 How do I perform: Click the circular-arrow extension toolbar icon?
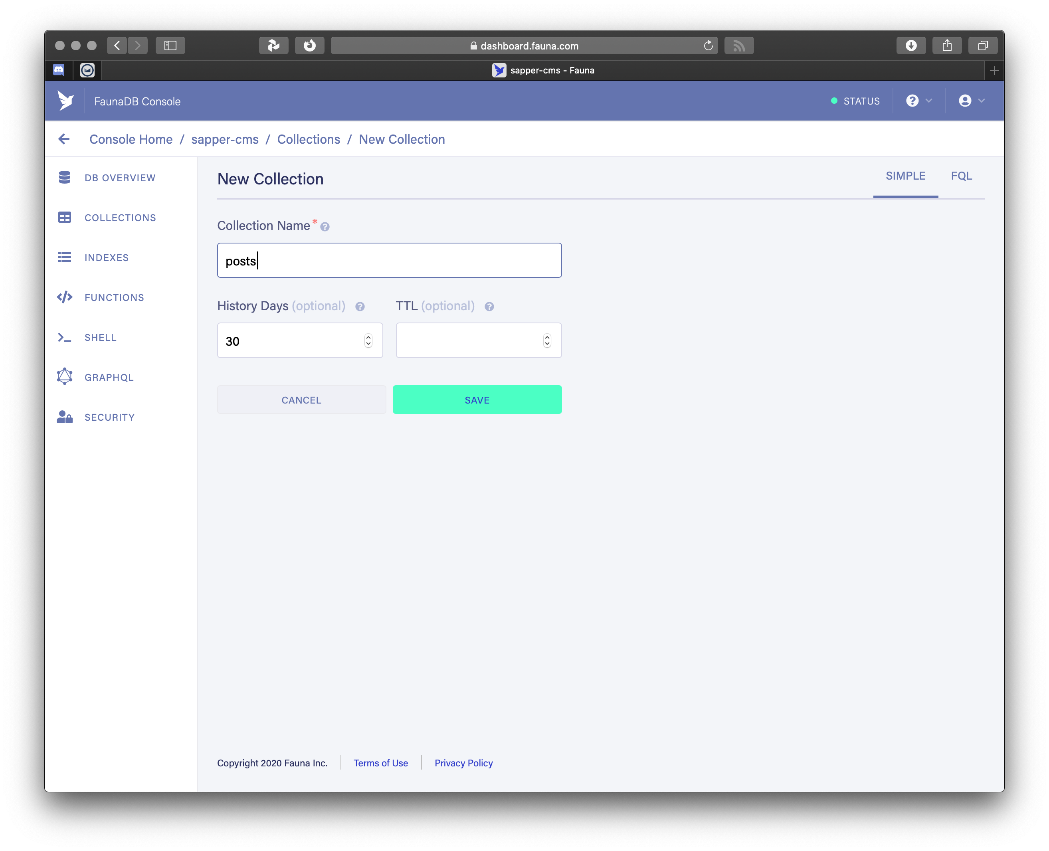point(309,46)
